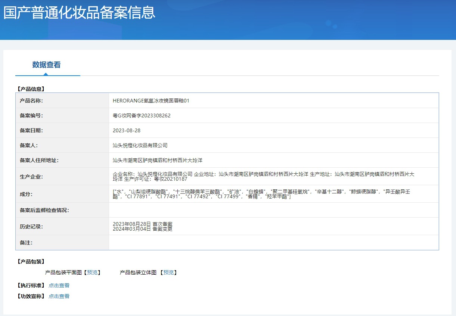This screenshot has width=456, height=316.
Task: Click the 生产企业 label cell
Action: (x=62, y=176)
